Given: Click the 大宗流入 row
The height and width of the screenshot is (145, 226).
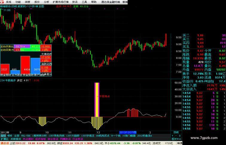Looking at the screenshot, I should click(x=204, y=89).
